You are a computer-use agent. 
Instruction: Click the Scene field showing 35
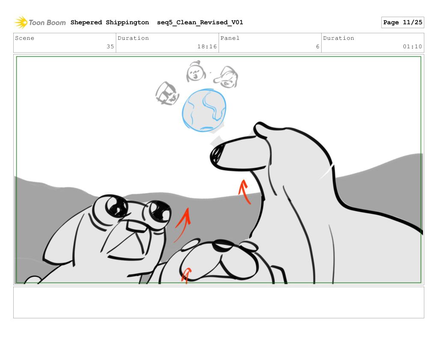pyautogui.click(x=65, y=43)
